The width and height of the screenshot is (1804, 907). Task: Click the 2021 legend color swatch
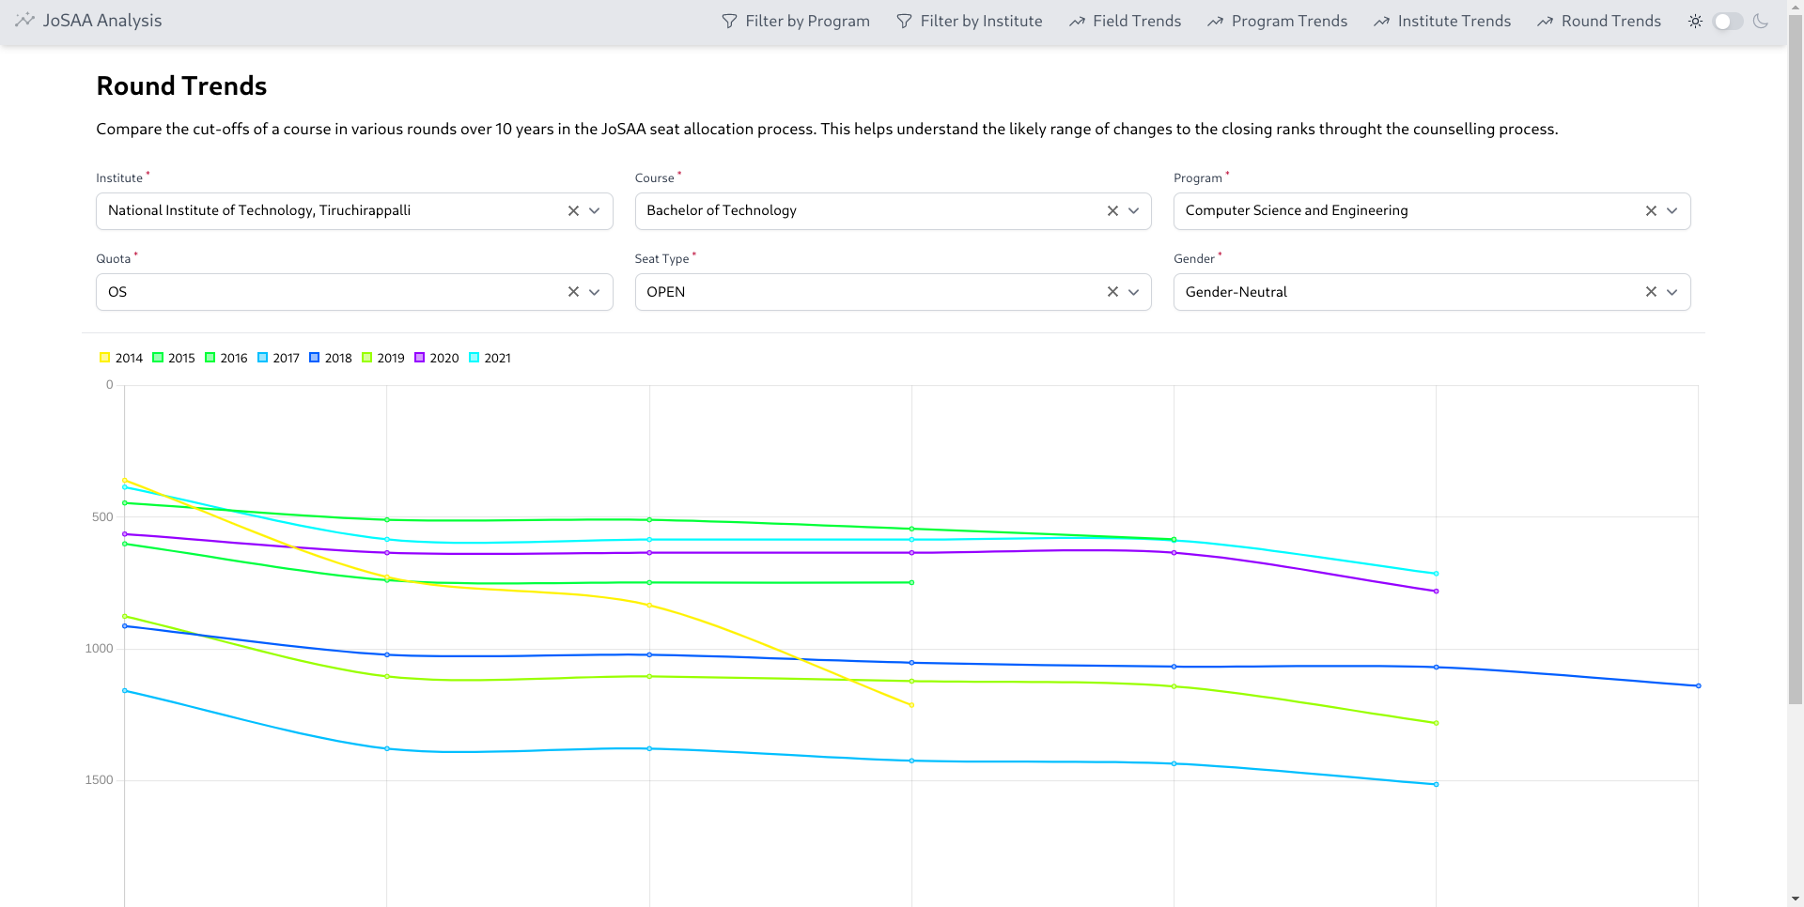point(474,358)
